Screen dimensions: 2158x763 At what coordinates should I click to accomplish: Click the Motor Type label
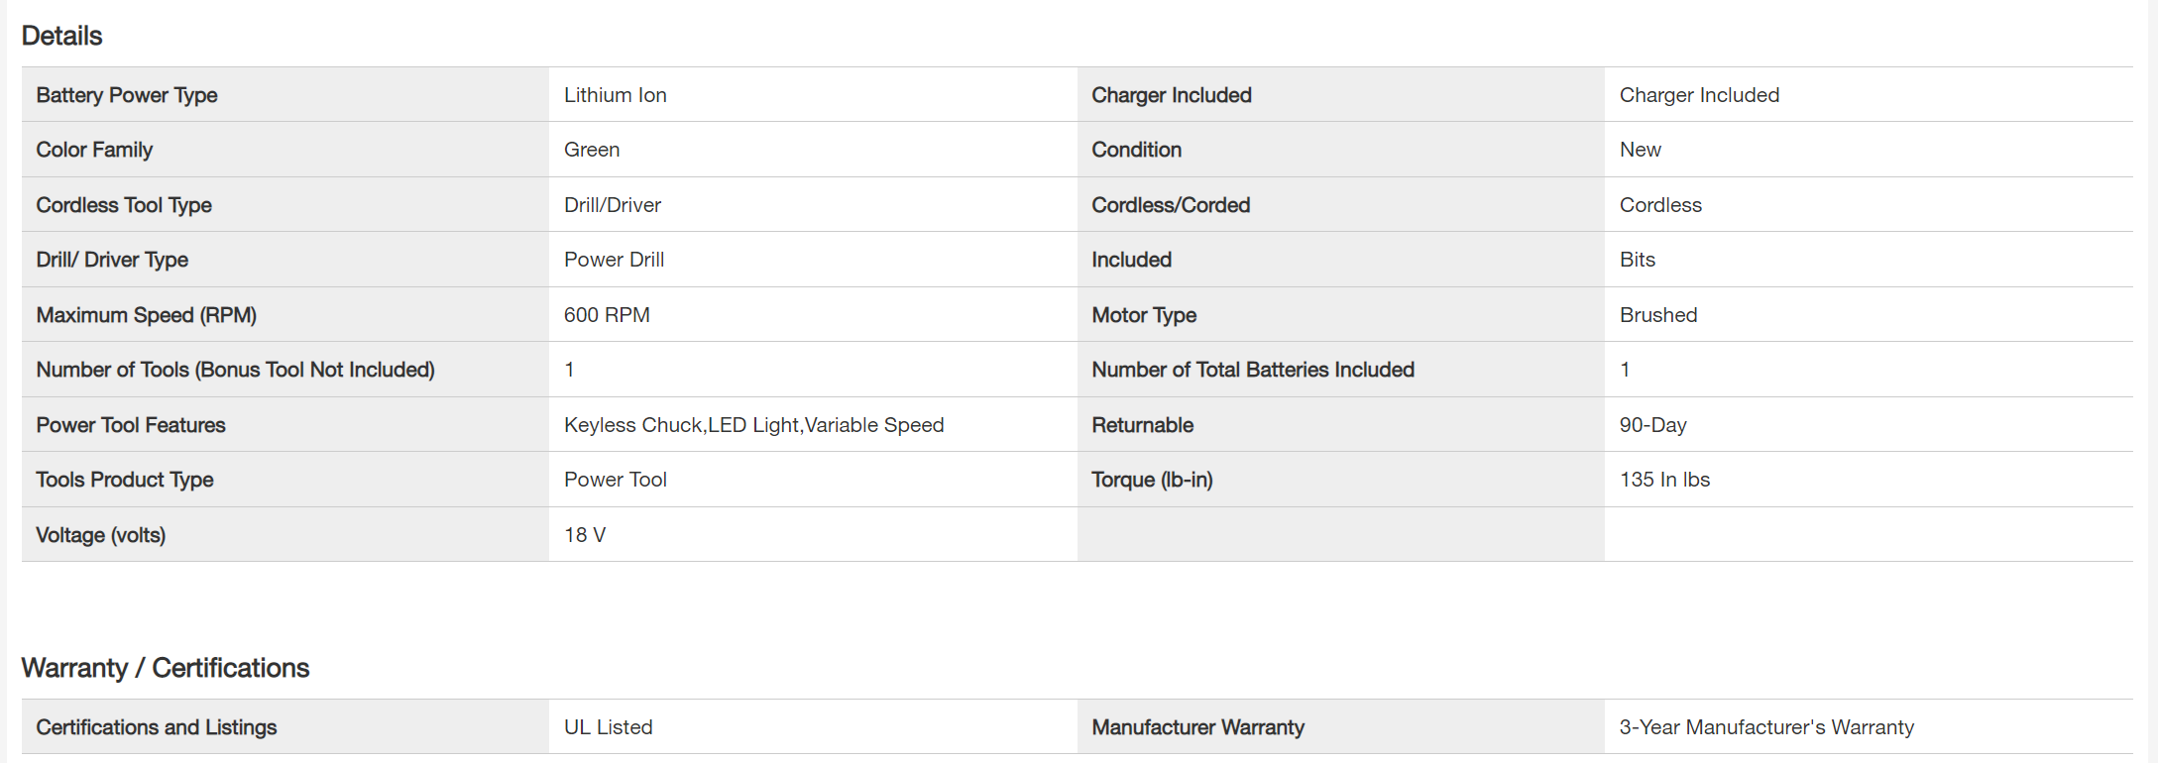[1144, 315]
